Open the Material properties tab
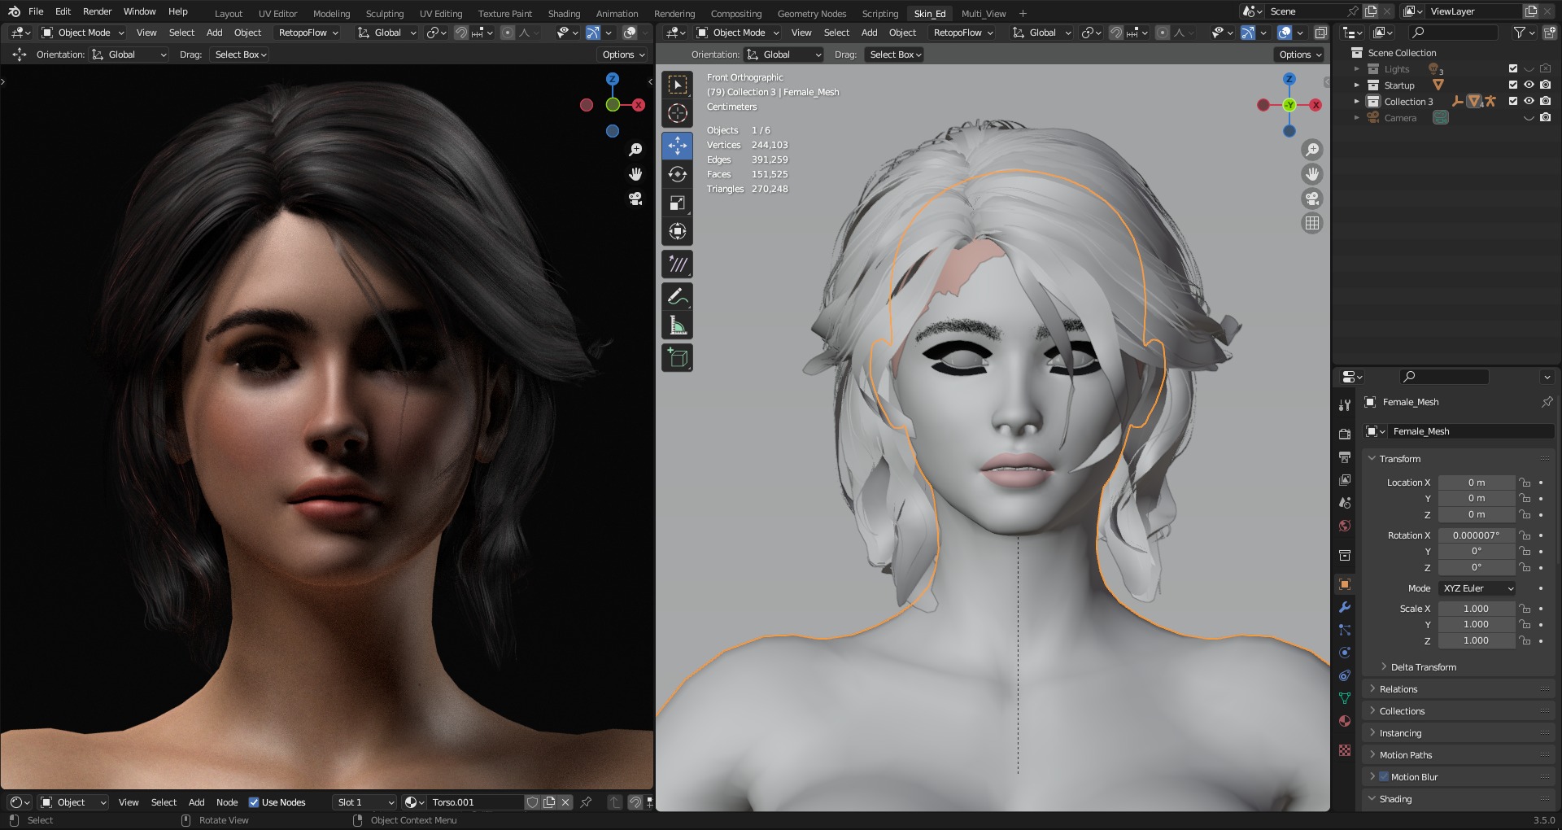Screen dimensions: 1562x830 (1345, 721)
